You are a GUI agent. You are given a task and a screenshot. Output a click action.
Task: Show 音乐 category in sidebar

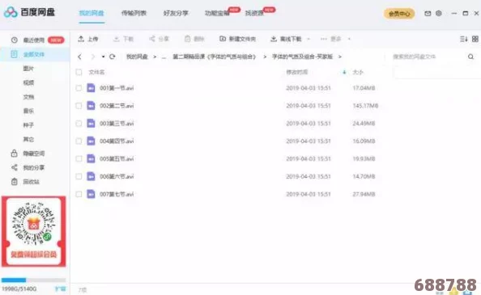(x=28, y=111)
